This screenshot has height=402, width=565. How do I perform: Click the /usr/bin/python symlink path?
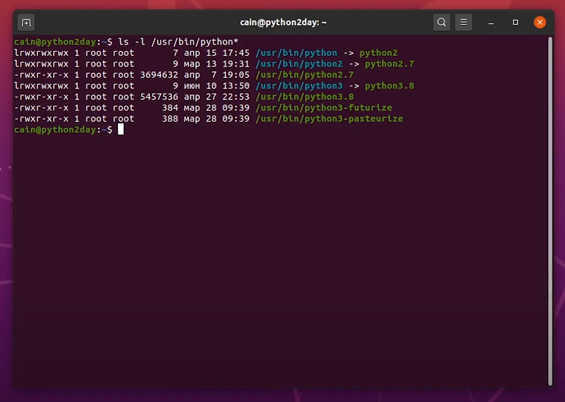point(296,53)
